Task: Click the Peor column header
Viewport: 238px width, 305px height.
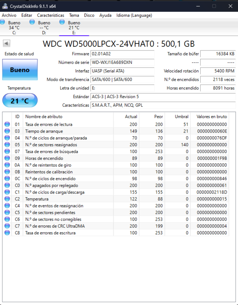Action: point(152,117)
